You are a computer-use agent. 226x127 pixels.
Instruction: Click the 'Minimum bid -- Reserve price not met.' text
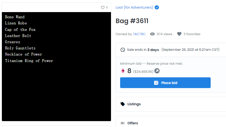tap(151, 64)
